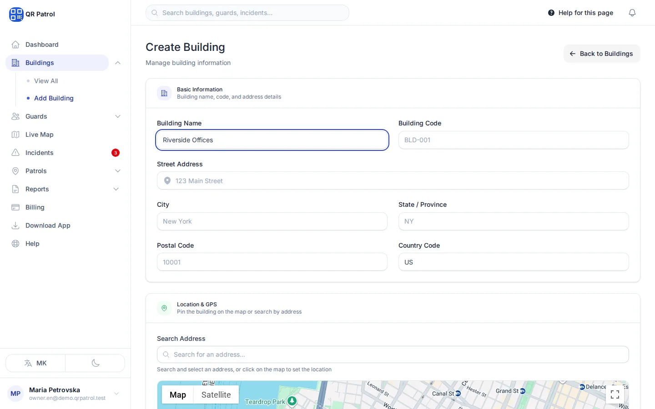Select the Map view type
The image size is (655, 409).
point(178,395)
